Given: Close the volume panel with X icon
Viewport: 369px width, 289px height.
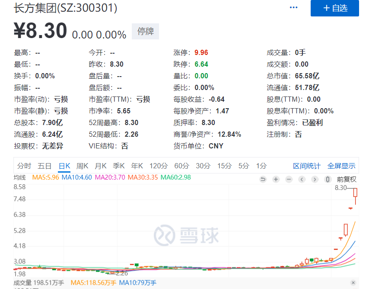Looking at the screenshot, I should pos(353,283).
